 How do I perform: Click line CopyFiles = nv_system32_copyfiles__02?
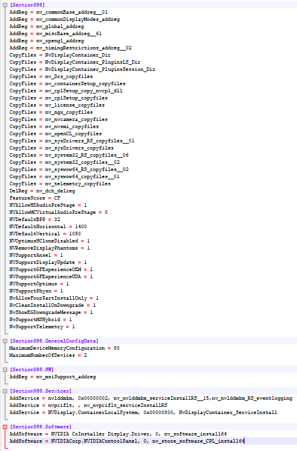pyautogui.click(x=65, y=162)
